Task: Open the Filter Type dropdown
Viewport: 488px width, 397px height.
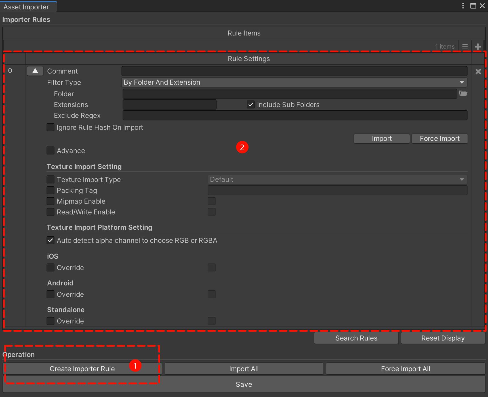Action: click(294, 82)
